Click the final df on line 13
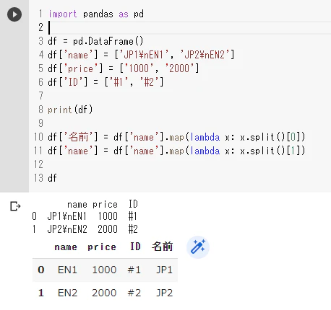 coord(52,178)
